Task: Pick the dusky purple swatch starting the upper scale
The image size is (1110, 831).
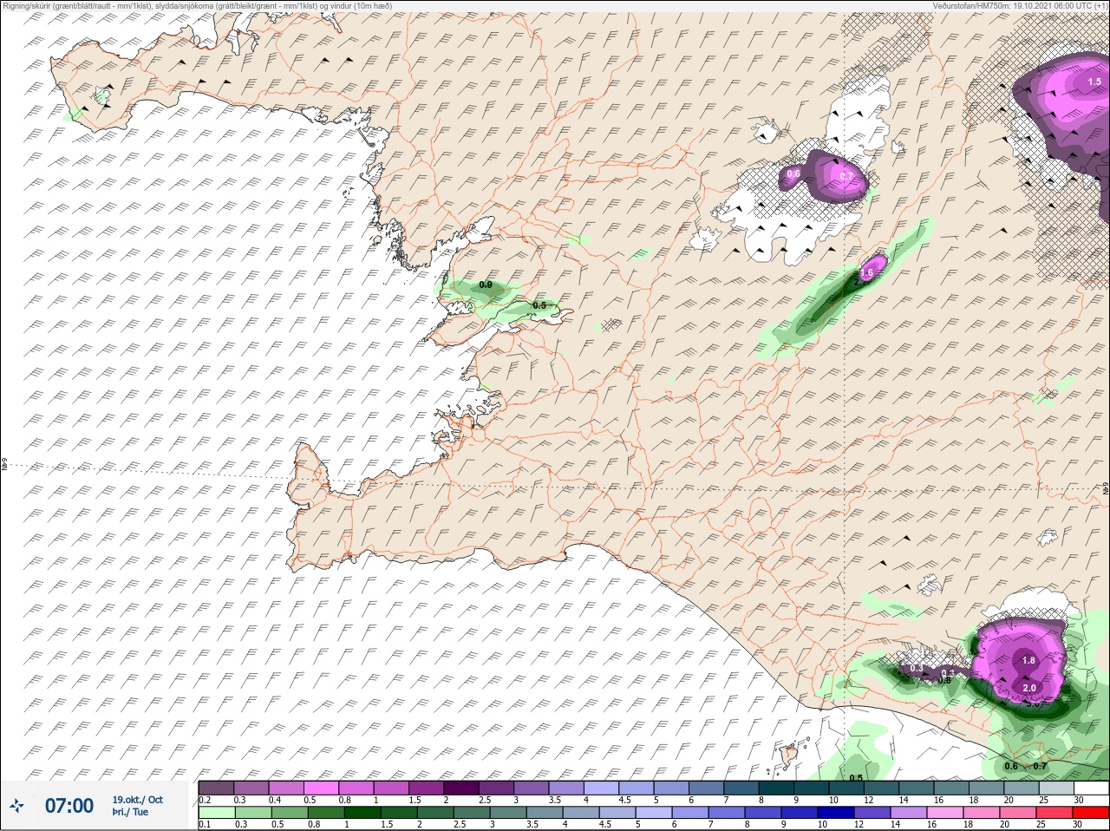Action: (216, 788)
